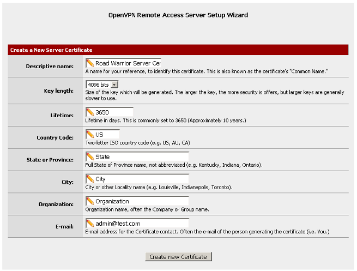
Task: Click the 'Key length:' label
Action: [58, 91]
